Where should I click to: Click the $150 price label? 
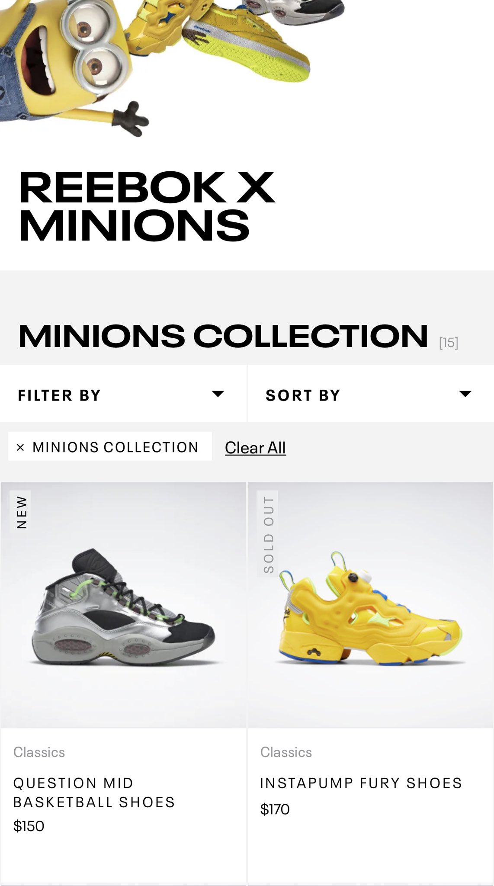29,826
